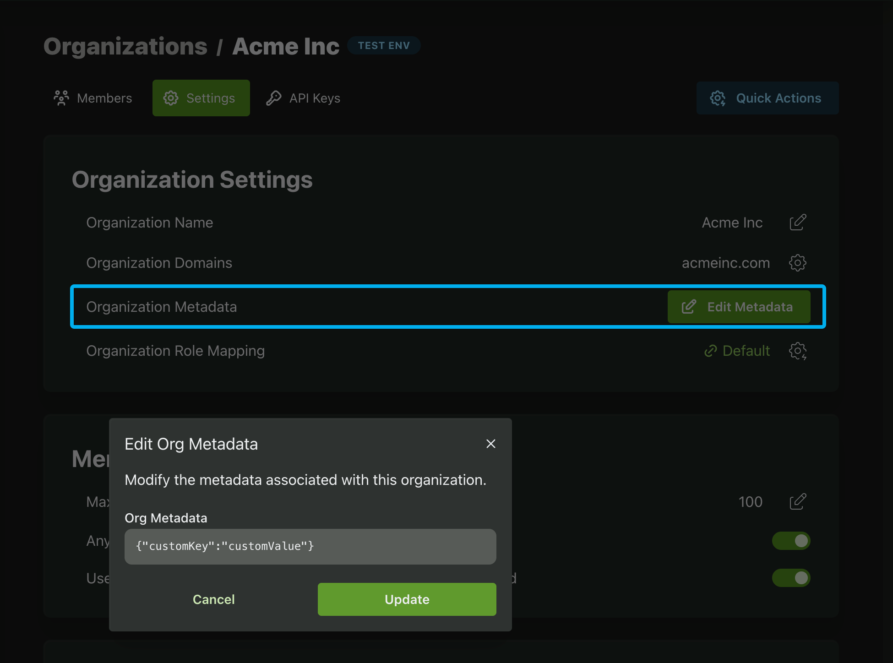Screen dimensions: 893x663
Task: Click the Settings gear icon in tab
Action: tap(171, 98)
